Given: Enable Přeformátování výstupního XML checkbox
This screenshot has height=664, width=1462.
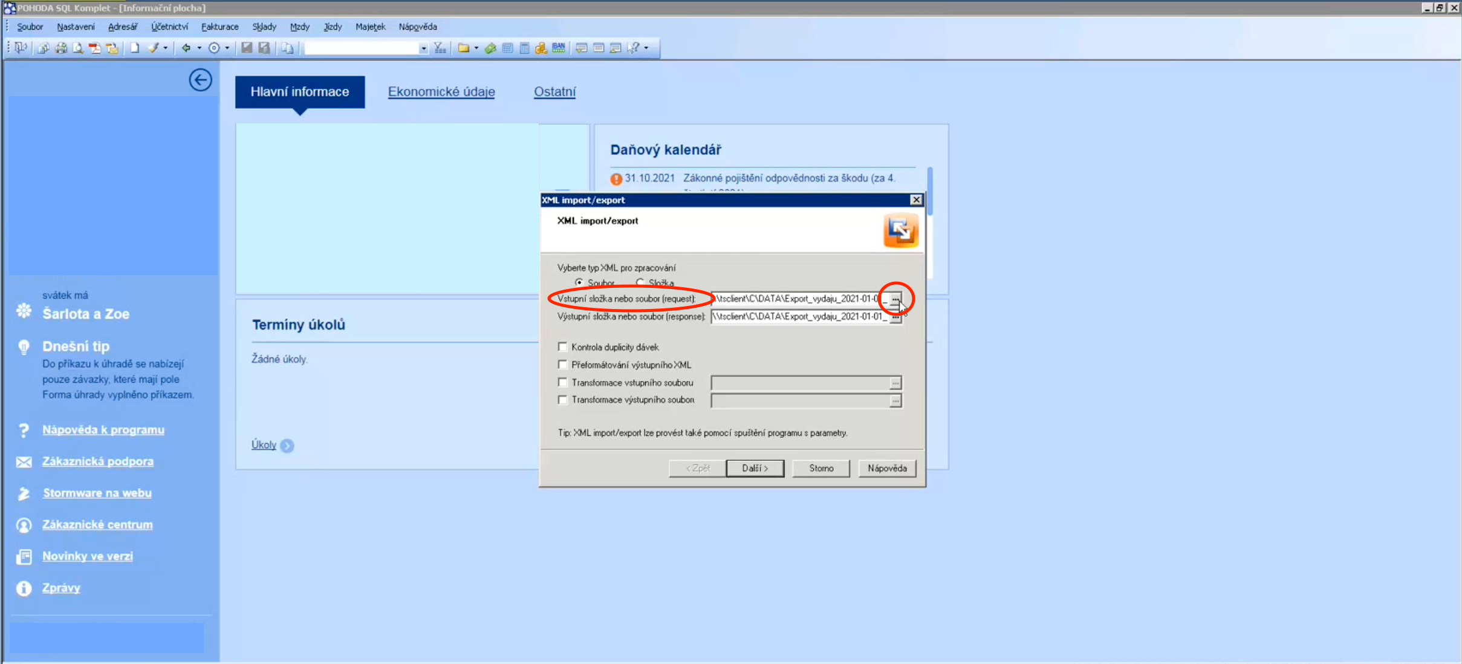Looking at the screenshot, I should (x=563, y=365).
